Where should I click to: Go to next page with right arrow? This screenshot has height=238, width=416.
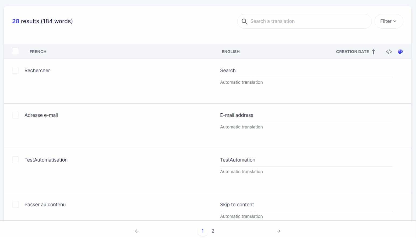click(279, 231)
